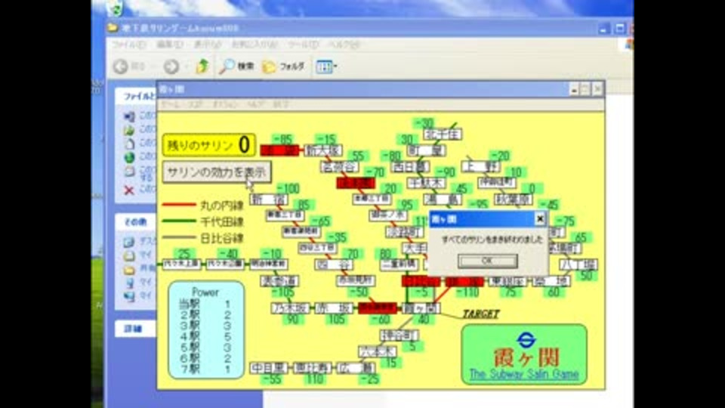Image resolution: width=725 pixels, height=408 pixels.
Task: Click the サリンの効力を表示 button
Action: pyautogui.click(x=217, y=172)
